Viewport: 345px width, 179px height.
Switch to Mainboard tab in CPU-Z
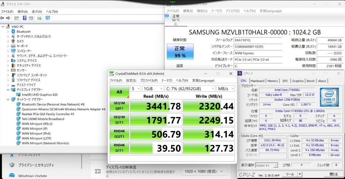pyautogui.click(x=257, y=81)
